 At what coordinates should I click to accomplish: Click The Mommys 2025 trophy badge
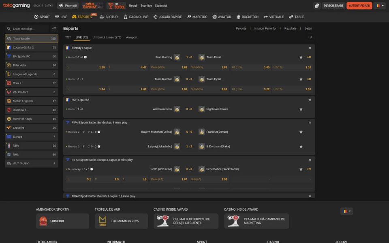[x=103, y=221]
